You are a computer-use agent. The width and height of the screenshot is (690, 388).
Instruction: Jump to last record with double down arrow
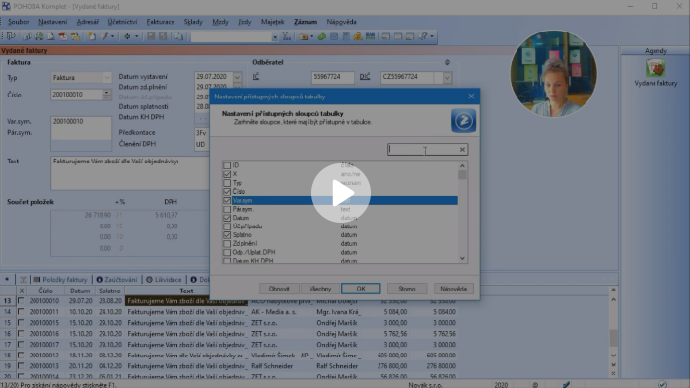pyautogui.click(x=613, y=365)
